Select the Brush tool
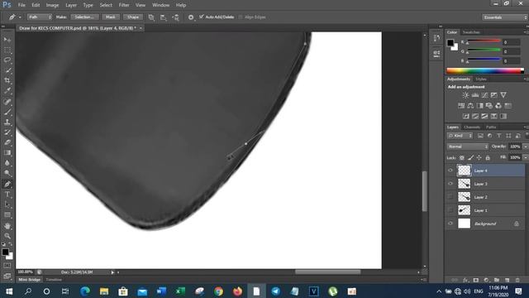Screen dimensions: 529x298 7,112
